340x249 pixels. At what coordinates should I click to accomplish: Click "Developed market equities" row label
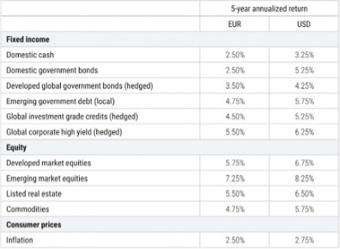pyautogui.click(x=49, y=163)
